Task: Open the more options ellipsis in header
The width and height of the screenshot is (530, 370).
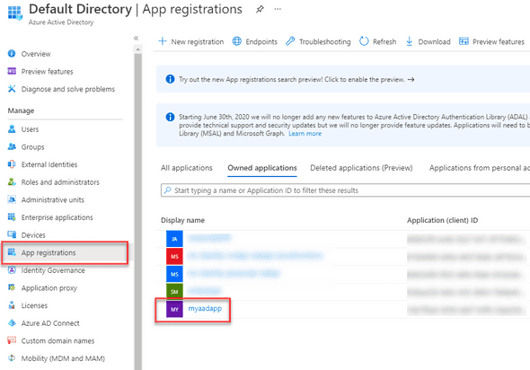Action: tap(278, 9)
